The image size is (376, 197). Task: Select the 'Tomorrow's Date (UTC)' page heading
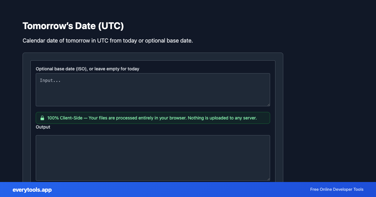(73, 26)
